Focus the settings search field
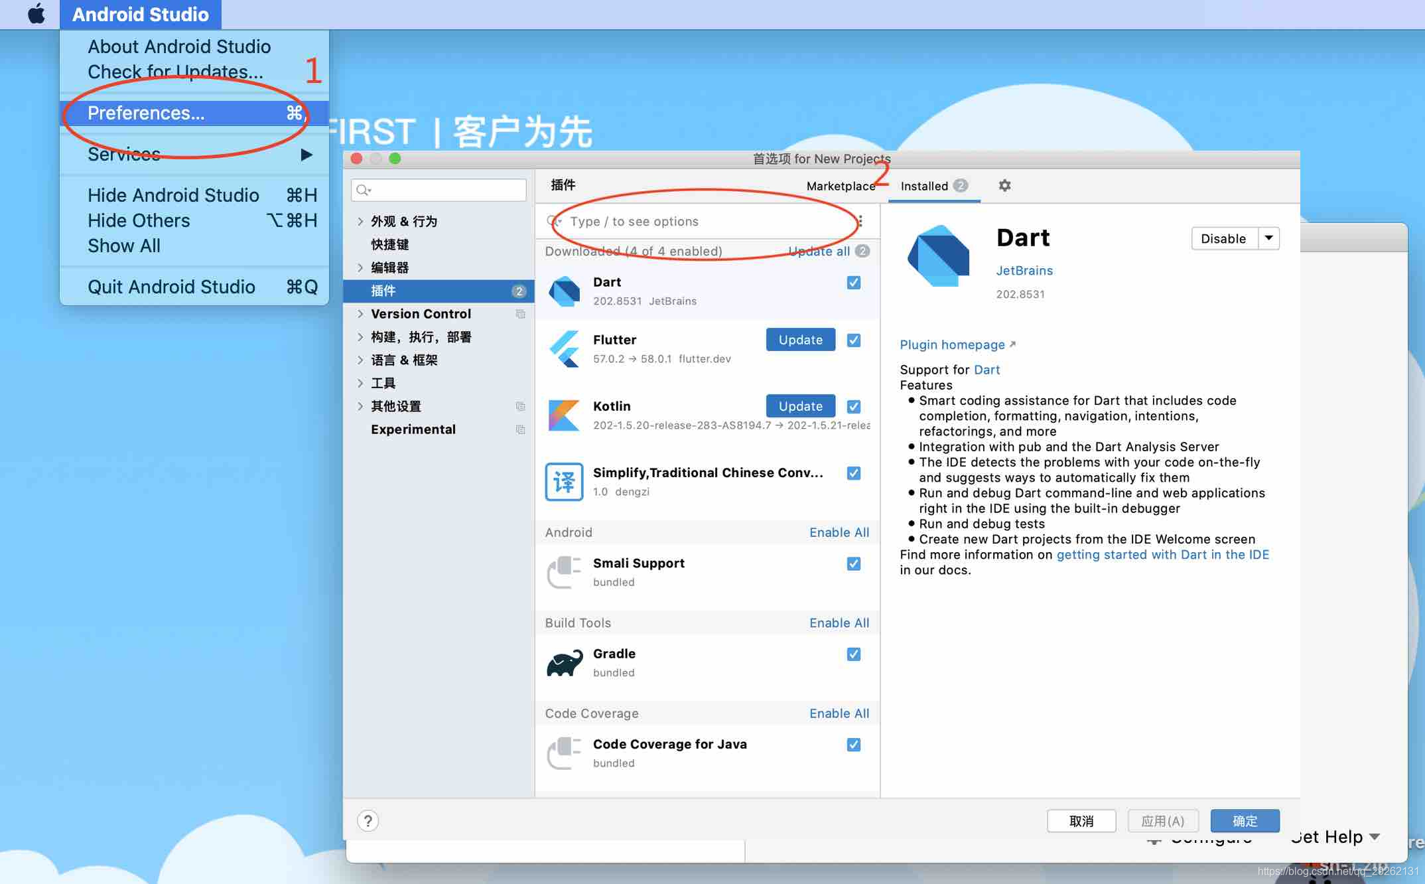 439,190
